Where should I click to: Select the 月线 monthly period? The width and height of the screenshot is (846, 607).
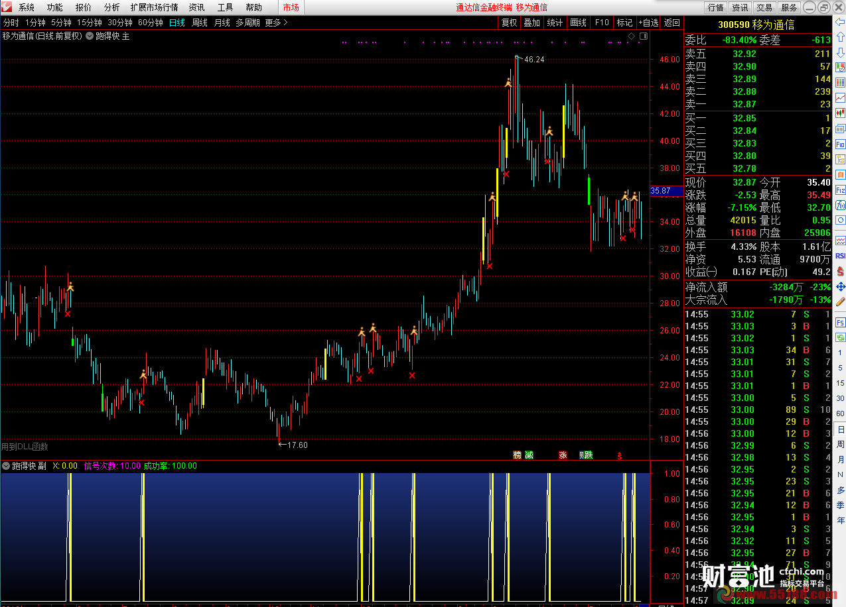coord(222,23)
